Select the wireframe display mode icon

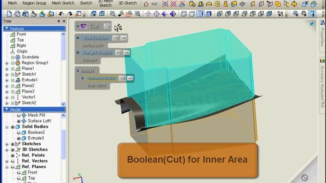click(183, 14)
